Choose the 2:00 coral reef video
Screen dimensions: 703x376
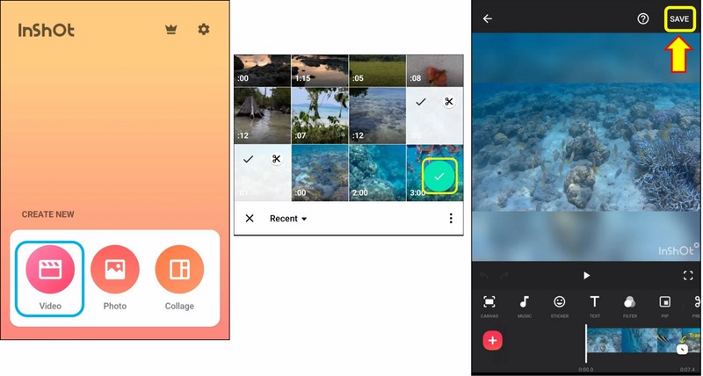tap(377, 172)
